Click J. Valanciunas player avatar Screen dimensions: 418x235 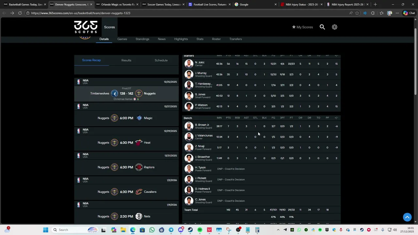coord(189,137)
